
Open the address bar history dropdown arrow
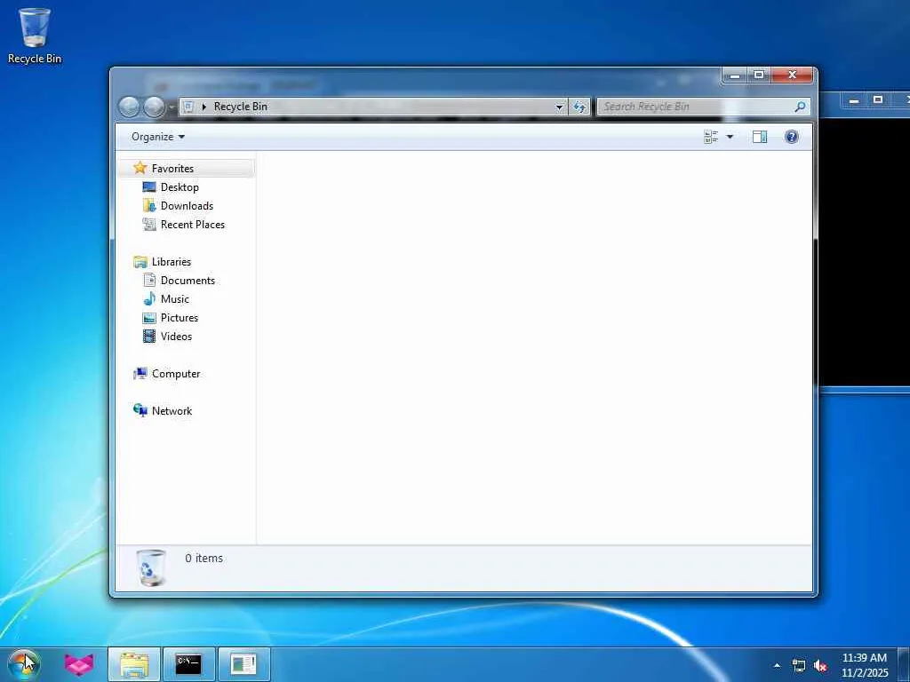click(x=559, y=107)
